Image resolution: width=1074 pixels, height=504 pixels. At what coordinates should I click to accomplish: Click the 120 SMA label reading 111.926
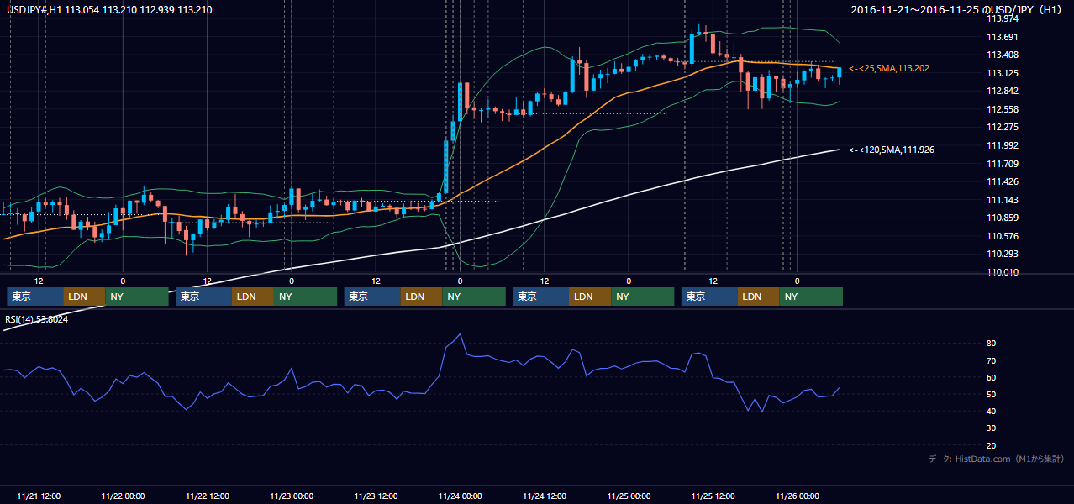coord(892,150)
